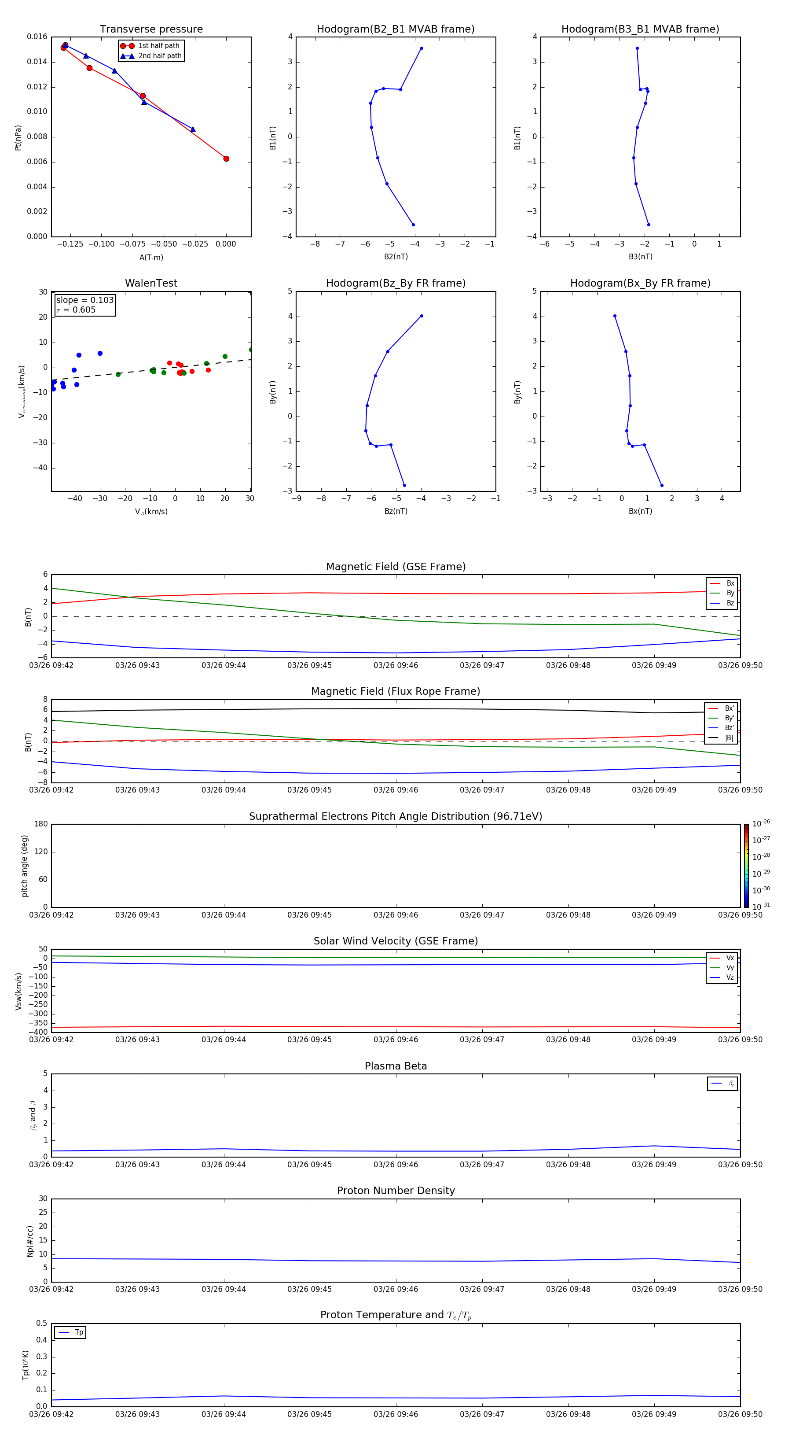This screenshot has width=792, height=1453.
Task: Click the "Hodogram(B2_B1 MVAB frame)" title
Action: [x=396, y=30]
